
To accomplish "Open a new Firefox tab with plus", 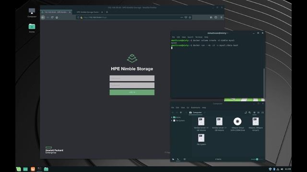I will (x=107, y=12).
